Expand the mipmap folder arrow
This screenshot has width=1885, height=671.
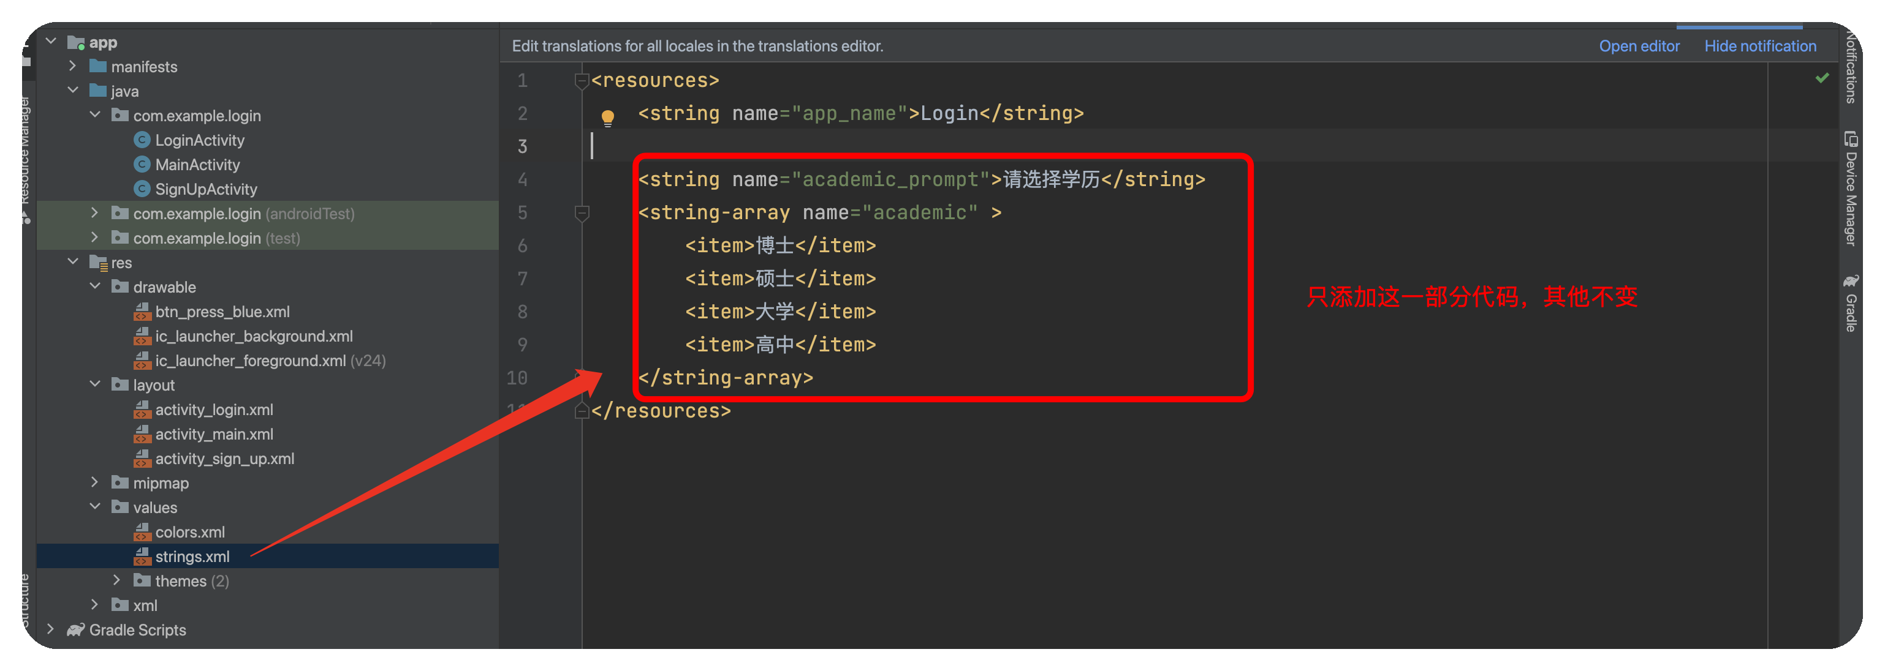pyautogui.click(x=94, y=482)
